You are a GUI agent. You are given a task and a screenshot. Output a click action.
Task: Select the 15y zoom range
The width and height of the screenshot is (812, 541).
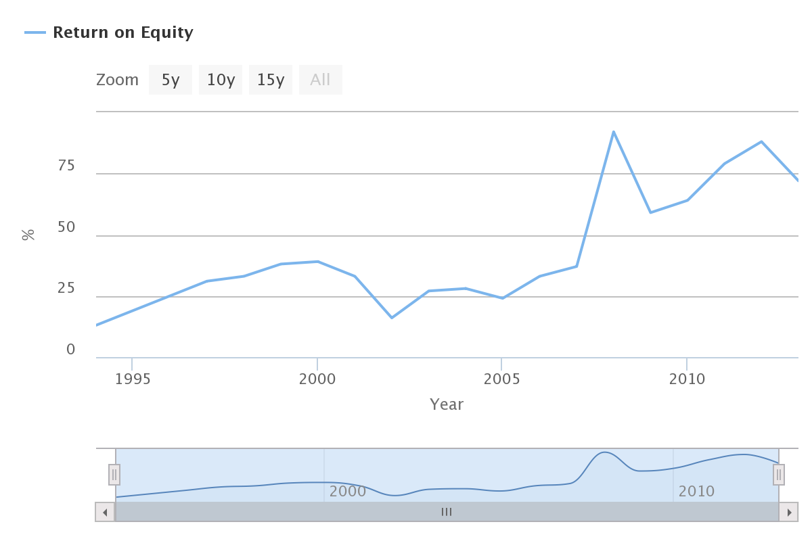271,80
